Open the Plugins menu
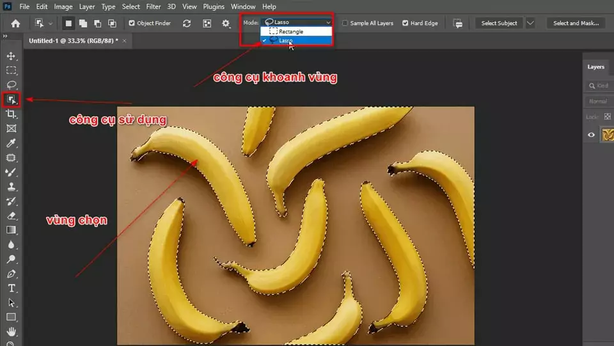Viewport: 614px width, 346px height. [214, 6]
